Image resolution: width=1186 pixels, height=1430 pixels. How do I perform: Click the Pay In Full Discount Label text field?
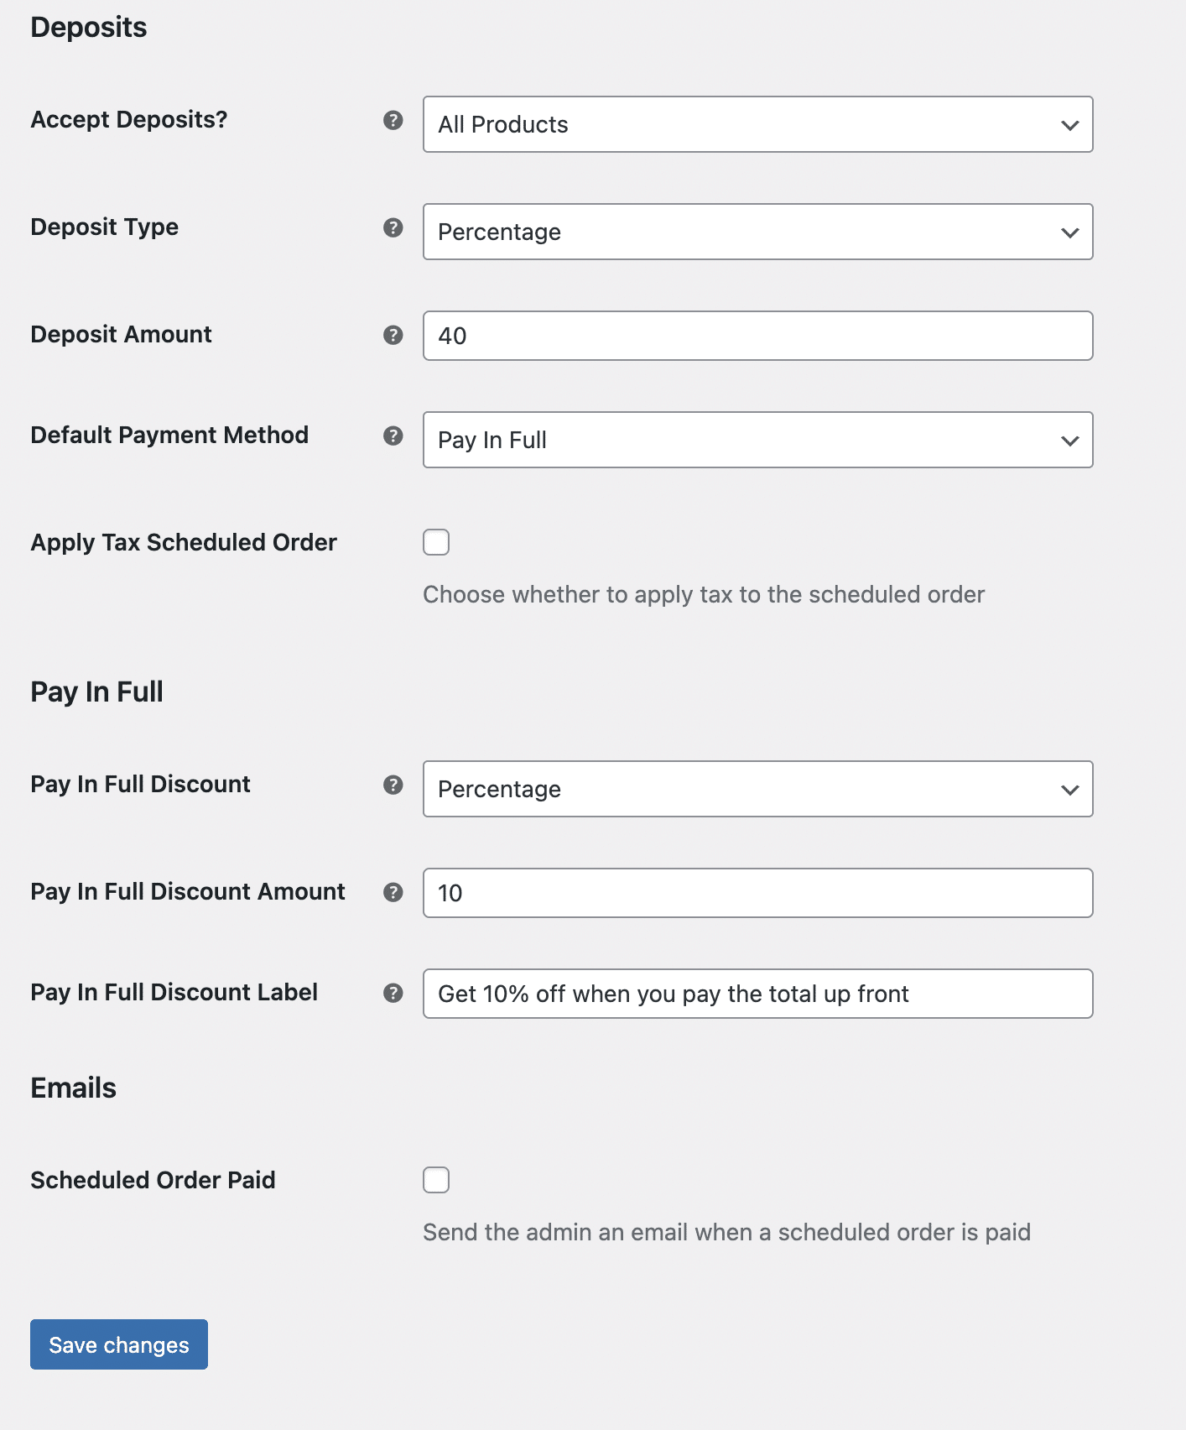click(x=757, y=993)
